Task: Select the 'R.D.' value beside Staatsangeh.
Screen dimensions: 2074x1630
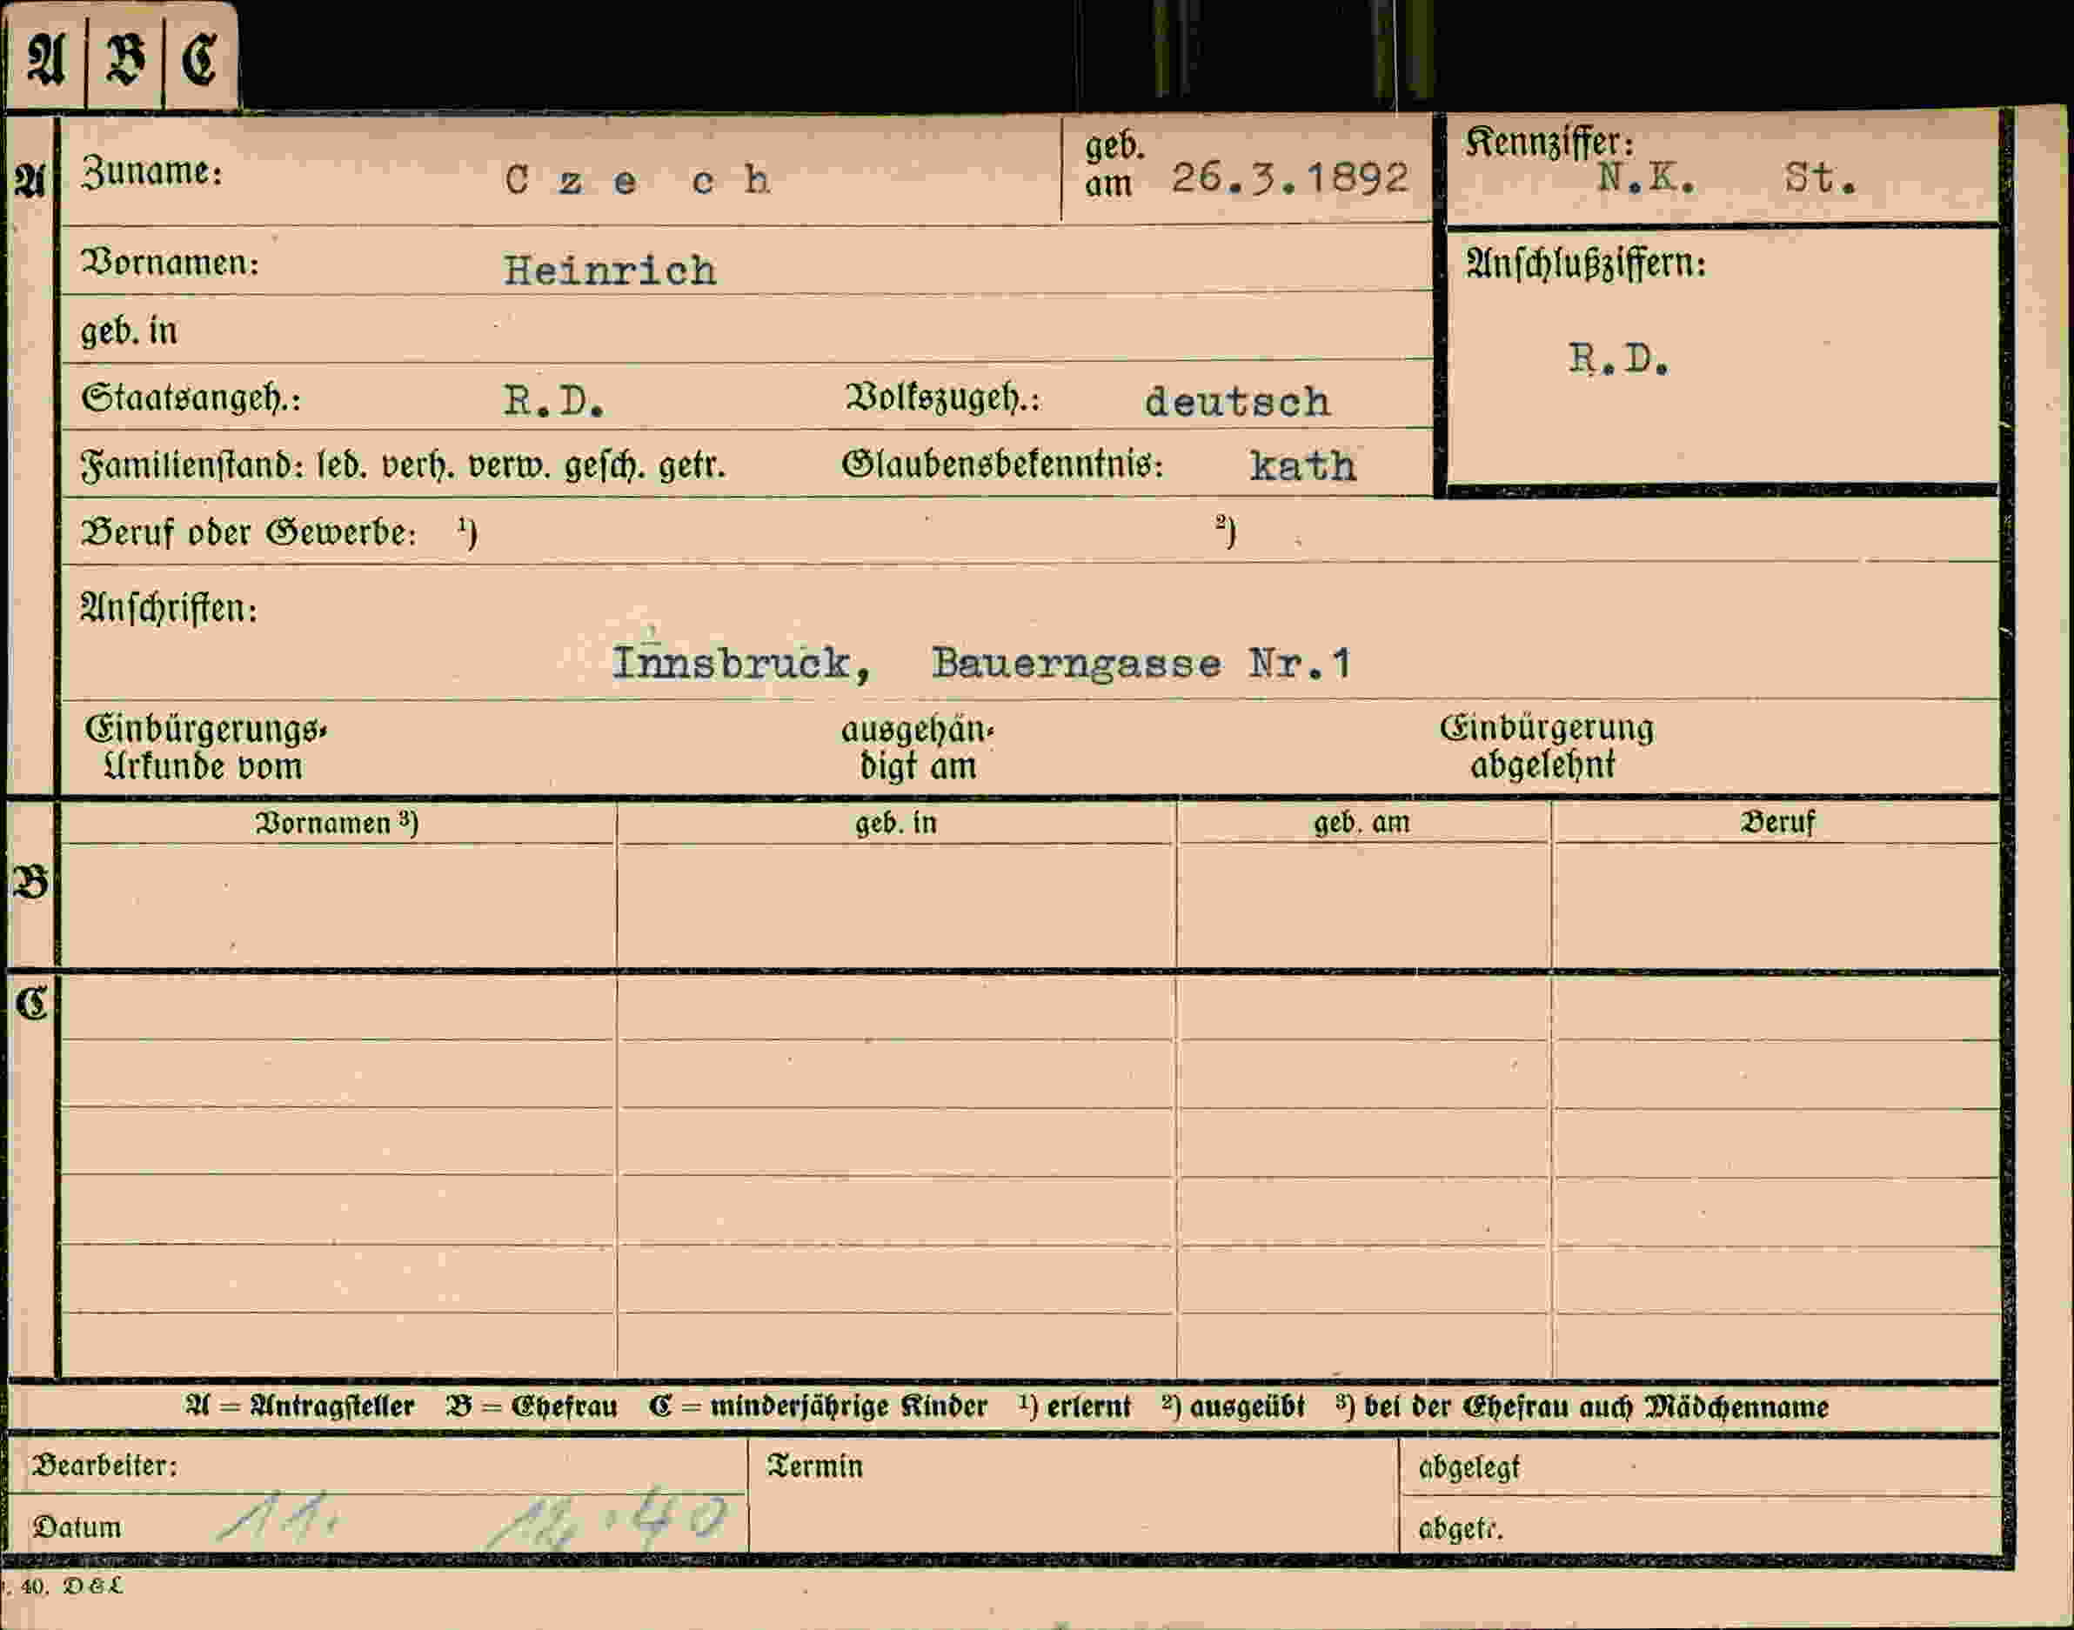Action: click(x=553, y=403)
